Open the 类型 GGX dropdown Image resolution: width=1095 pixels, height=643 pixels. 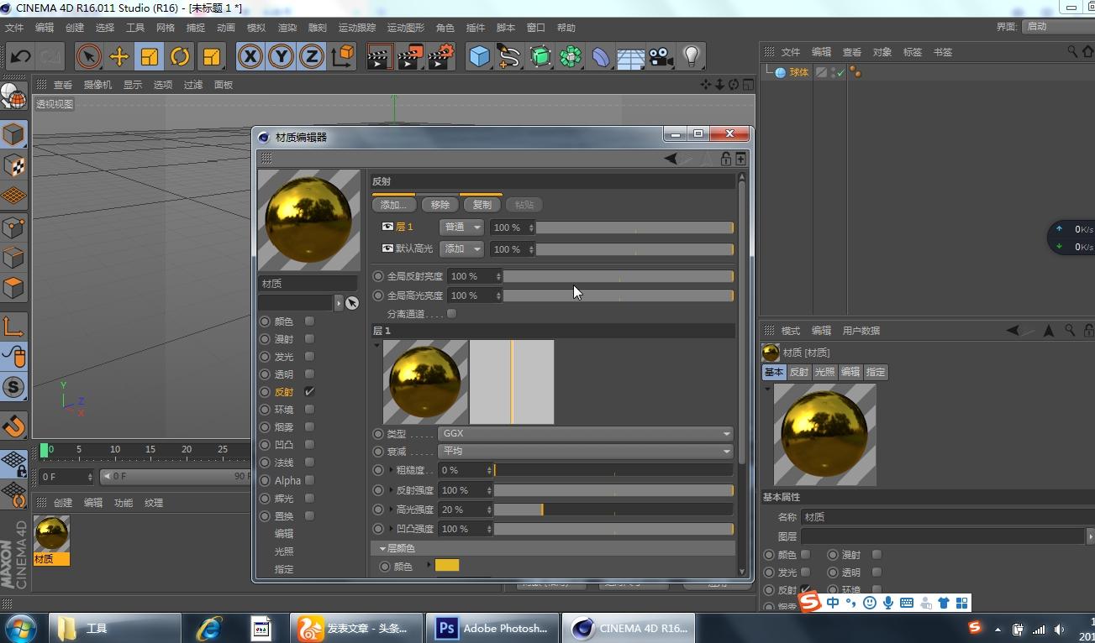click(x=586, y=434)
